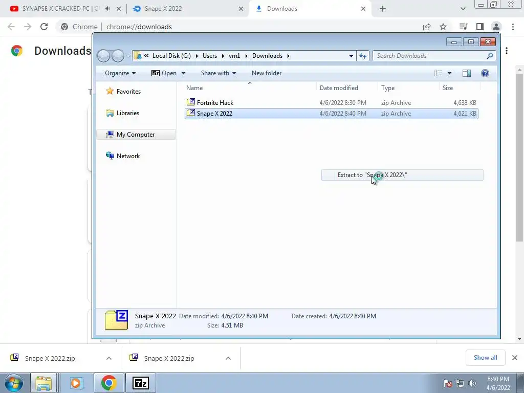Click Local Disk (C:) in breadcrumb path
Viewport: 524px width, 393px height.
[171, 56]
